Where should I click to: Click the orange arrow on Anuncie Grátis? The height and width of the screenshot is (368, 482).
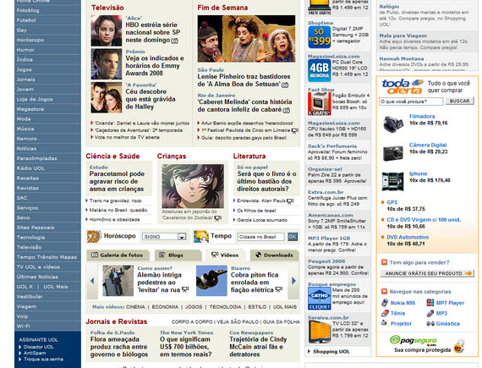point(468,273)
